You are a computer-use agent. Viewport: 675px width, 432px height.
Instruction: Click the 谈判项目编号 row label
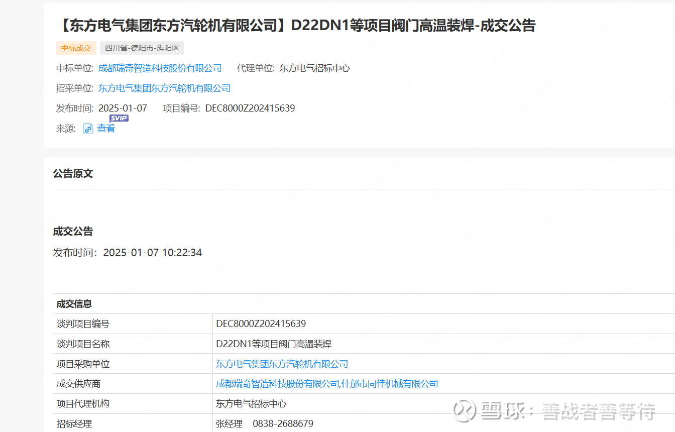[x=83, y=324]
